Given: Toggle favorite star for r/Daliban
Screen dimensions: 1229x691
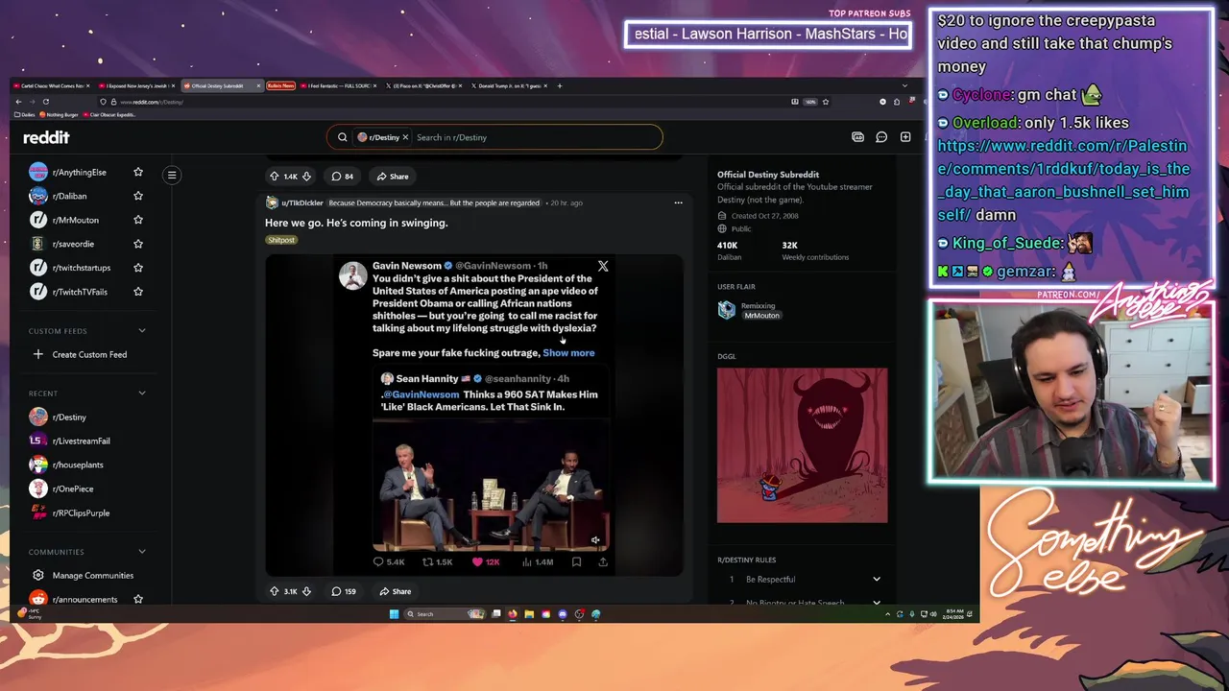Looking at the screenshot, I should click(138, 196).
